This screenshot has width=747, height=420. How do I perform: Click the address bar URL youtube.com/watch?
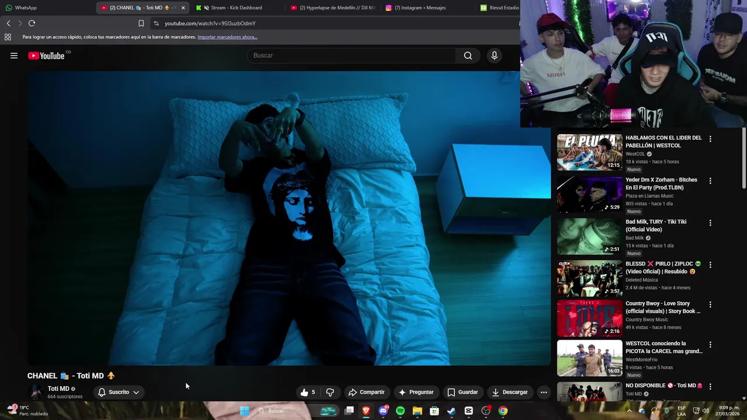[x=210, y=23]
